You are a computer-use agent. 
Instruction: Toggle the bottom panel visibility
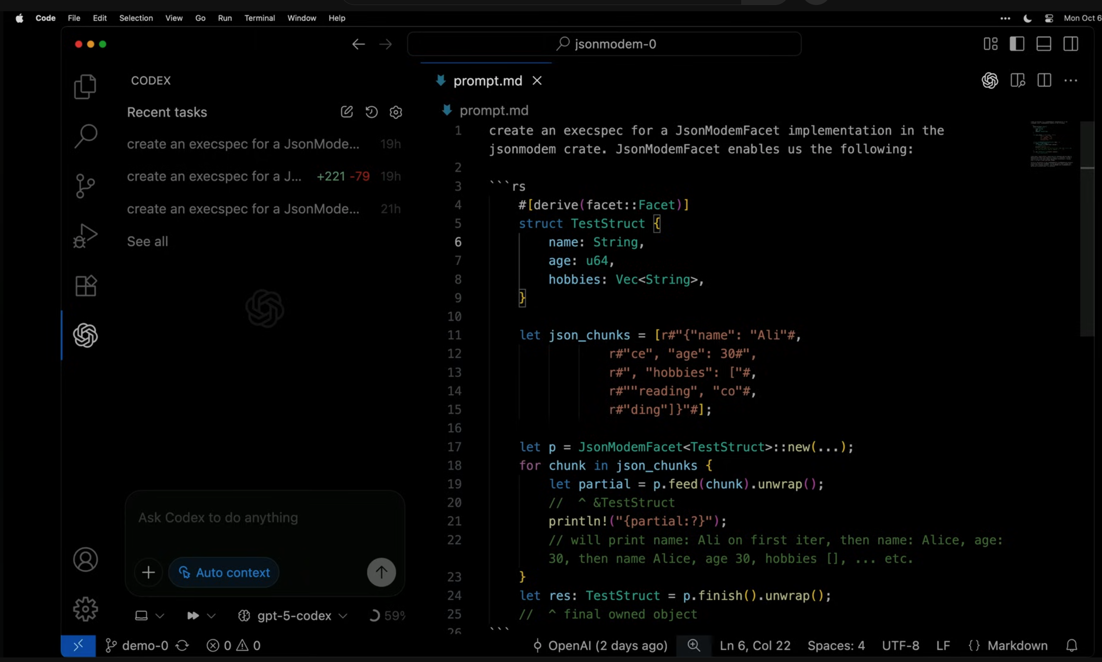(1044, 43)
